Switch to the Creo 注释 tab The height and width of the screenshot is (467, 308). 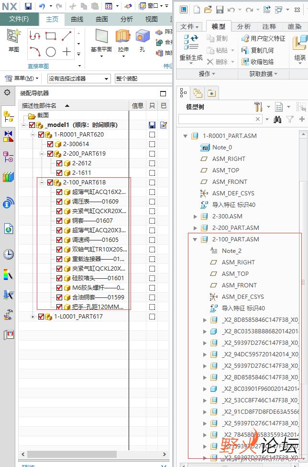269,26
